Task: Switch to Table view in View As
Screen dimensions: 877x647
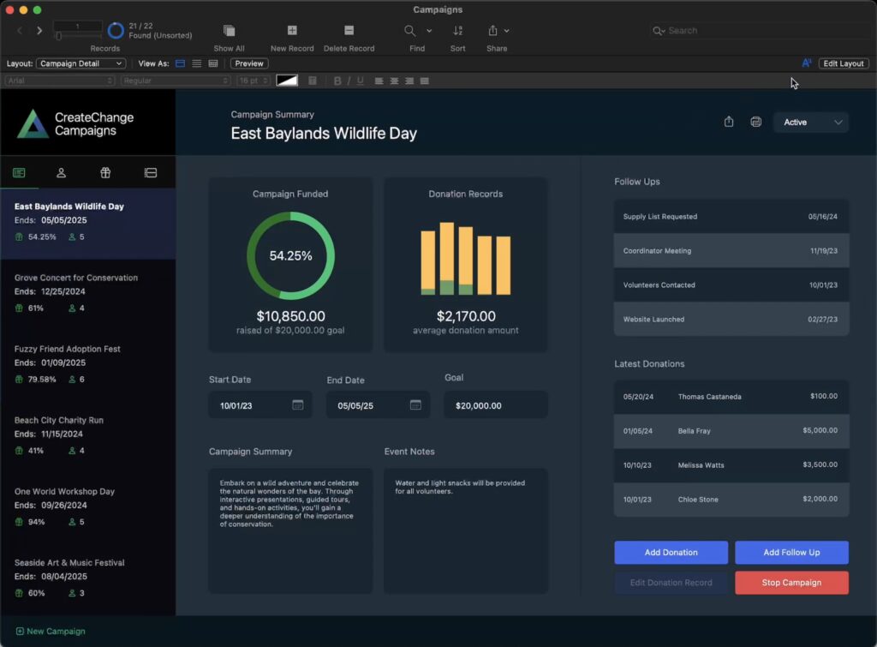Action: tap(212, 63)
